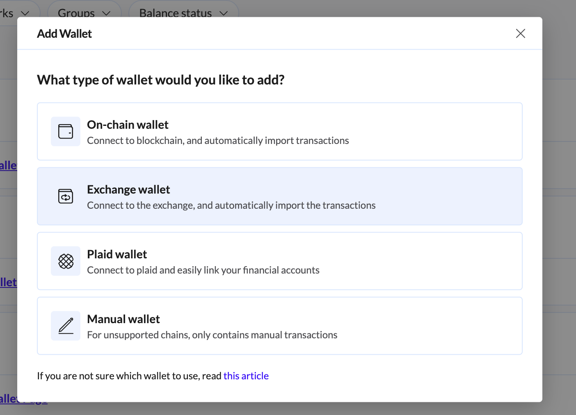Open the 'this article' help link

point(246,376)
